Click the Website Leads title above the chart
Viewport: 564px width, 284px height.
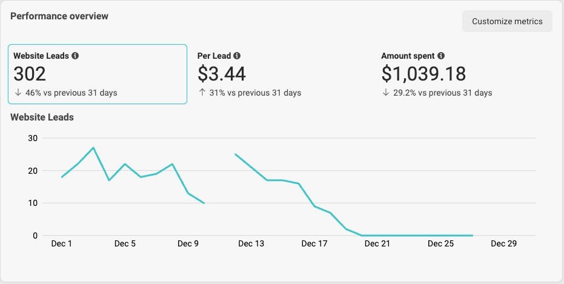[42, 117]
